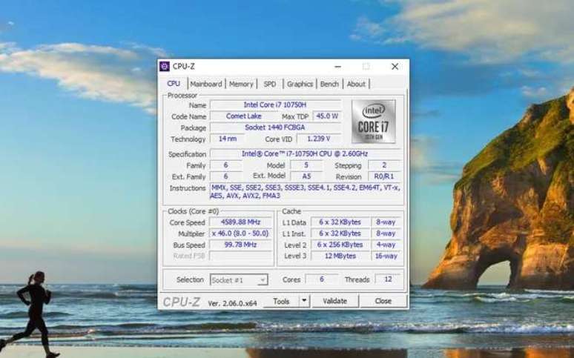Click the Level 3 16-way field
Screen dimensions: 574x358
[x=386, y=256]
